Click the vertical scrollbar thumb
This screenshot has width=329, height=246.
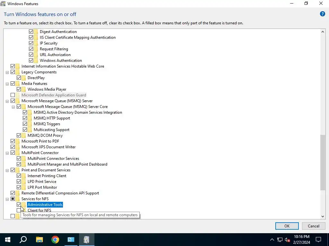click(x=323, y=162)
